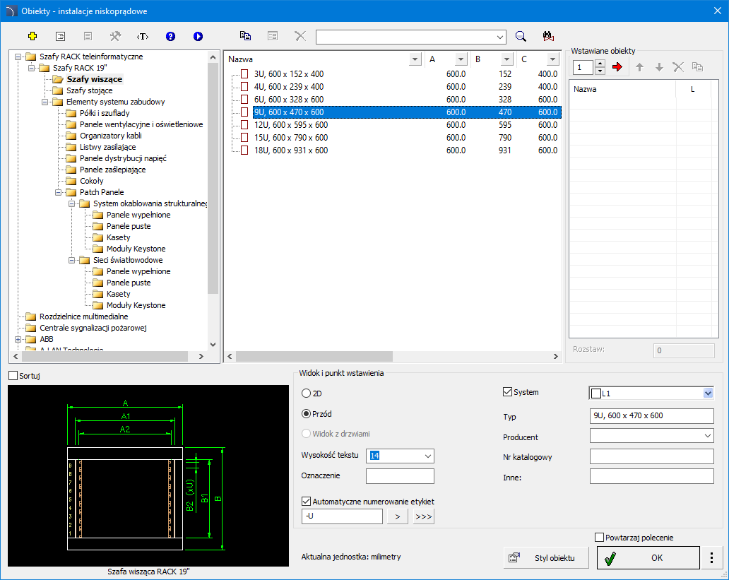Select the 12U, 600 x 595 x 600 row

(290, 125)
